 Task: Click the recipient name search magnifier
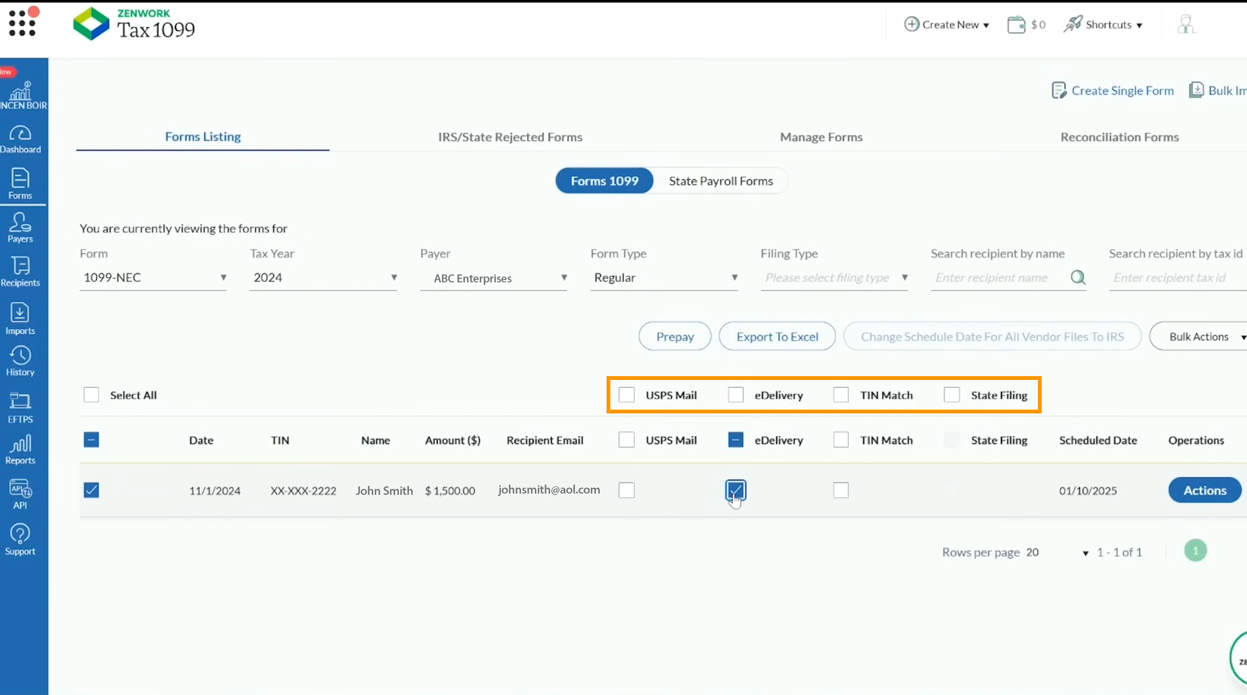click(1078, 277)
